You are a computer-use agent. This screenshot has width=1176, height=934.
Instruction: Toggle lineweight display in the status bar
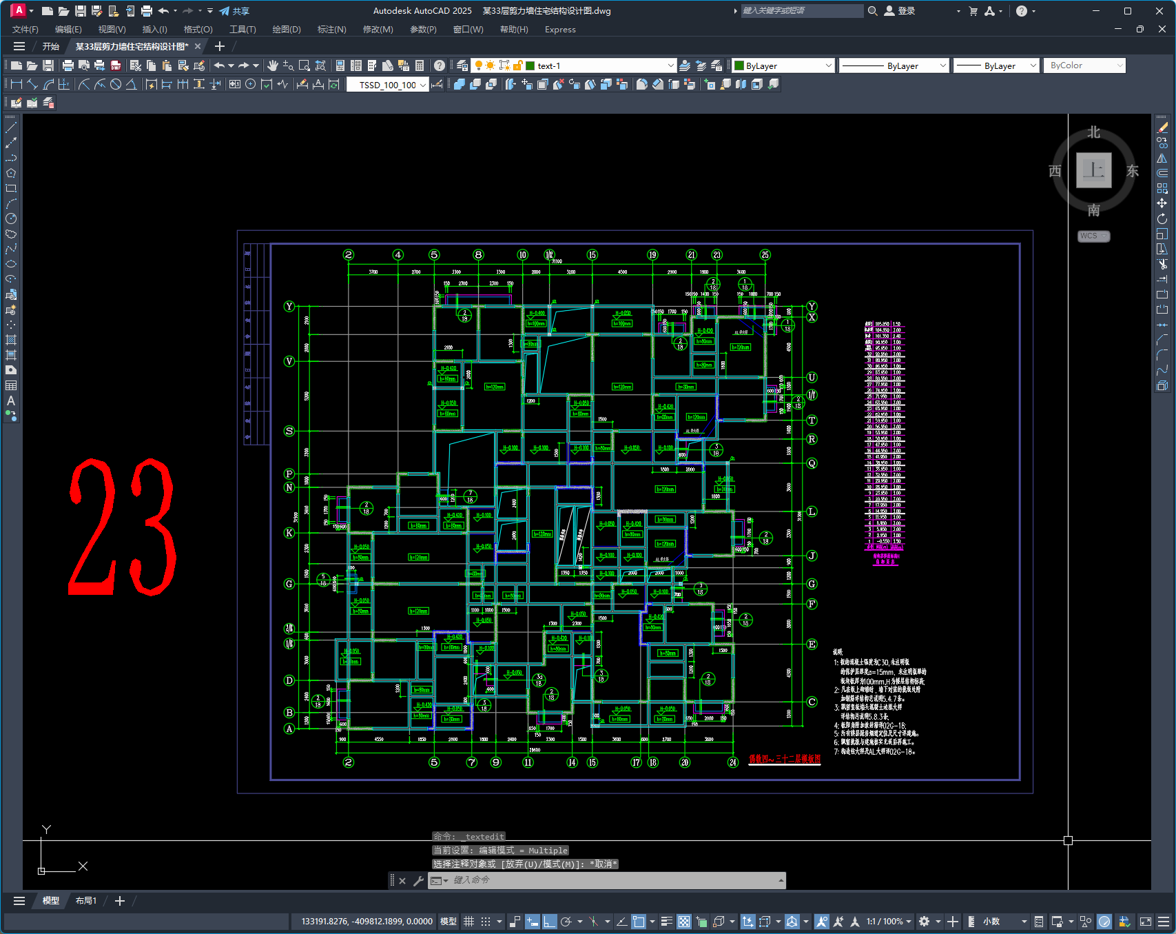click(x=667, y=922)
